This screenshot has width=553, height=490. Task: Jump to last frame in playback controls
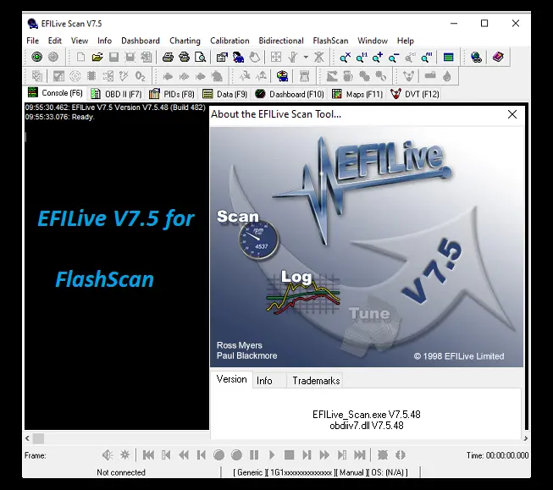click(360, 455)
